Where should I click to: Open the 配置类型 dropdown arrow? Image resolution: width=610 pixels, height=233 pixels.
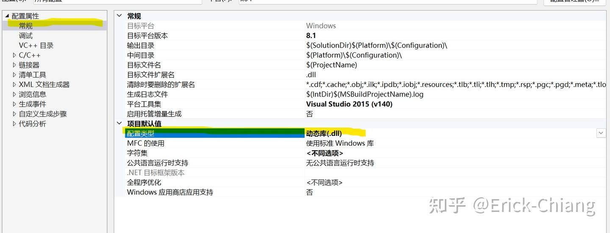[x=601, y=133]
